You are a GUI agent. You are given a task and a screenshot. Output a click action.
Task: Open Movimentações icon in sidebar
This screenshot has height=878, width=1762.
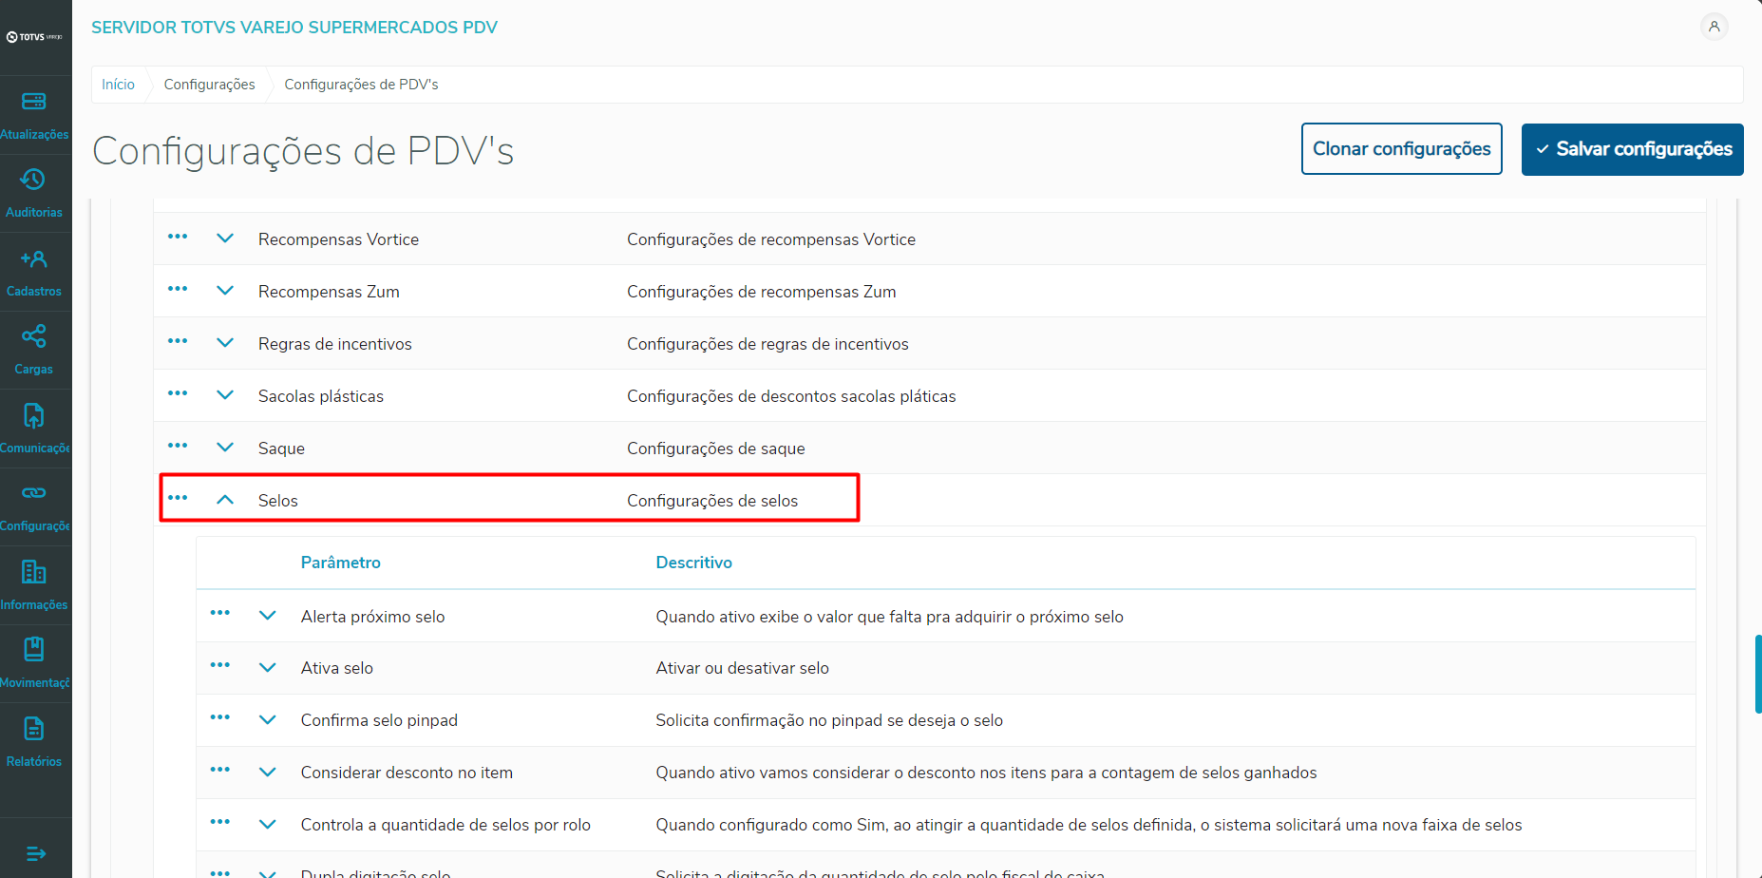point(33,649)
